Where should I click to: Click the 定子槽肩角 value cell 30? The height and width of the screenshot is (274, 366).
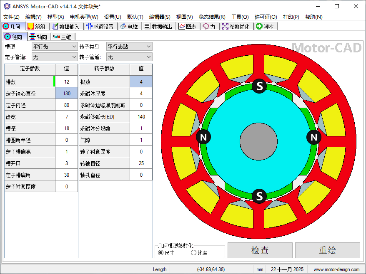click(67, 175)
